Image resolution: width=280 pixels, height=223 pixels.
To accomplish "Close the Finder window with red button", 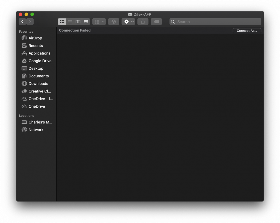I will (20, 14).
